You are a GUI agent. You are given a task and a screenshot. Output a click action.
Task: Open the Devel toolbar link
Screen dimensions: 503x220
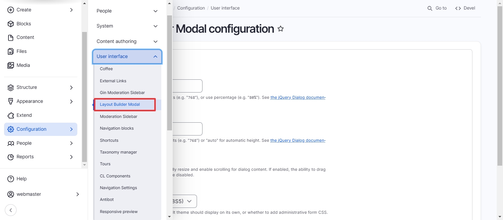coord(465,8)
